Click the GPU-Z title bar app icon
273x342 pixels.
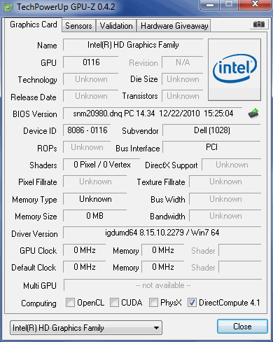pyautogui.click(x=8, y=7)
